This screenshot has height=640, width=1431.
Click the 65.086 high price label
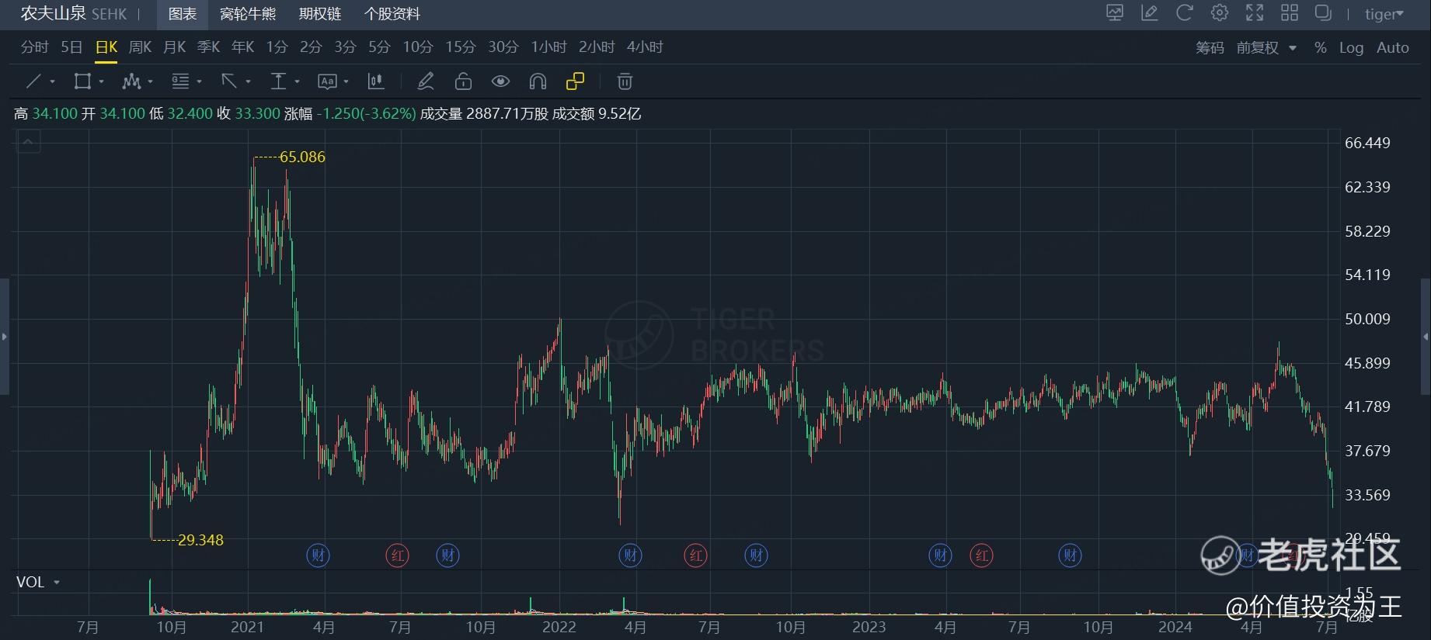coord(302,157)
